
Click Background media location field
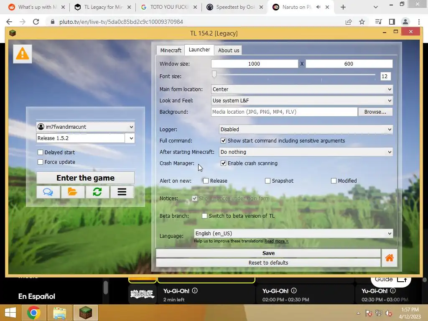pos(284,112)
